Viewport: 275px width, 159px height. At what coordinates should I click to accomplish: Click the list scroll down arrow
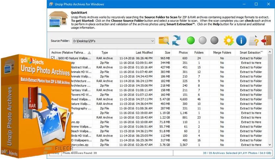270,145
